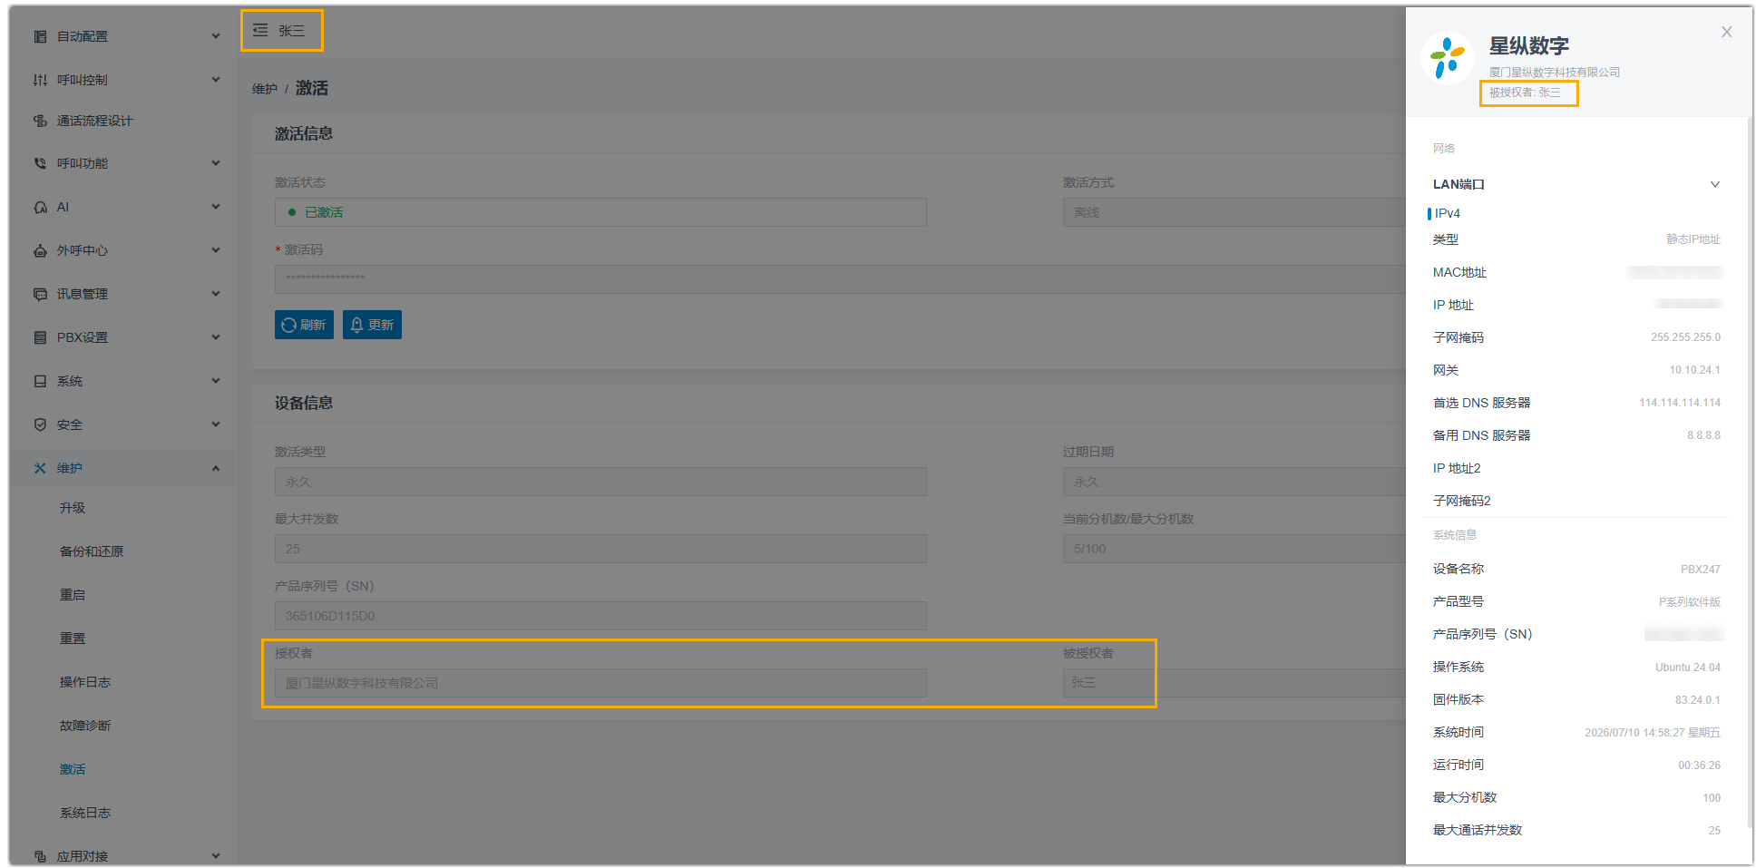
Task: Open 通话流程设计 via its icon
Action: tap(40, 121)
